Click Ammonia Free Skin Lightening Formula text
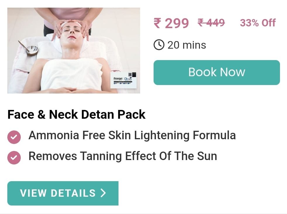 click(x=132, y=135)
